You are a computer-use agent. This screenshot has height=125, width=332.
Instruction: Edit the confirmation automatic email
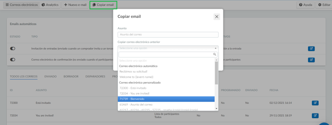(311, 60)
